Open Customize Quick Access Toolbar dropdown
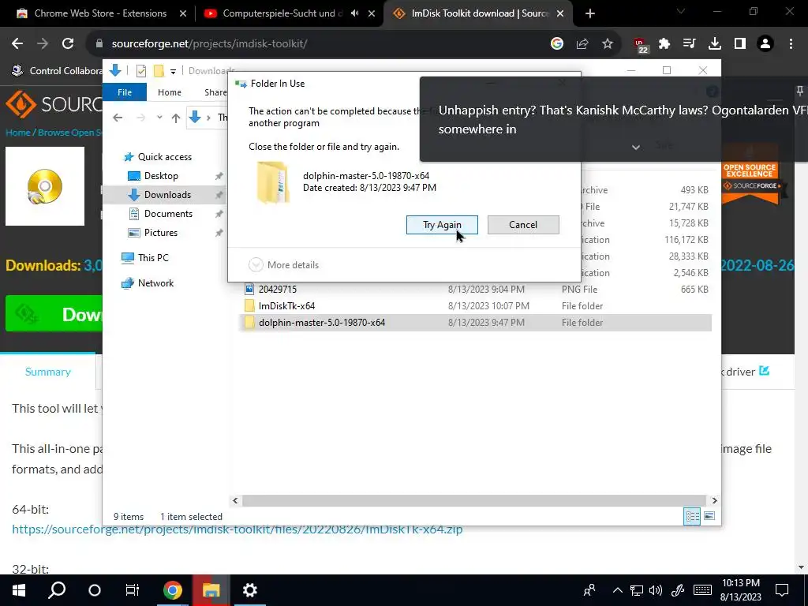The width and height of the screenshot is (808, 606). pos(173,72)
